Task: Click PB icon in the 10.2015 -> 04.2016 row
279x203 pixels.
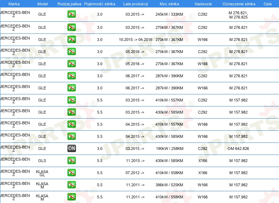Action: tap(72, 40)
